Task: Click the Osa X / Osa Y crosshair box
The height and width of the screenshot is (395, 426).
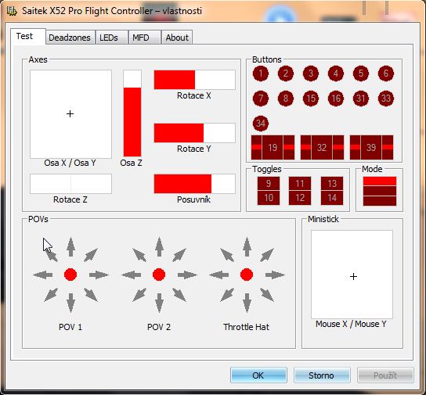Action: click(70, 114)
